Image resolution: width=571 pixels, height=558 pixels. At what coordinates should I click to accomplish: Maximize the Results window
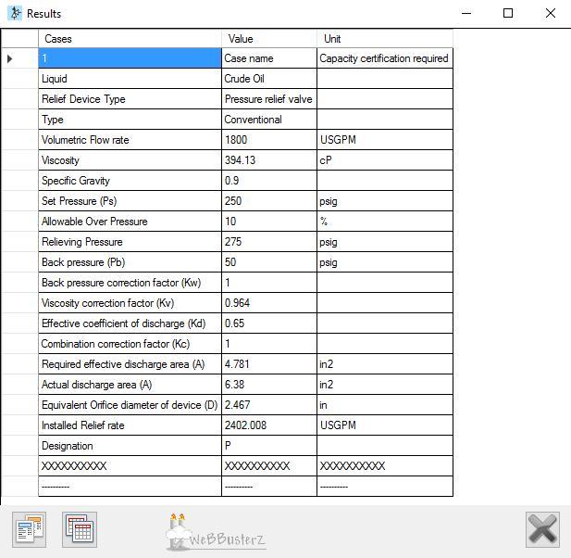point(508,14)
